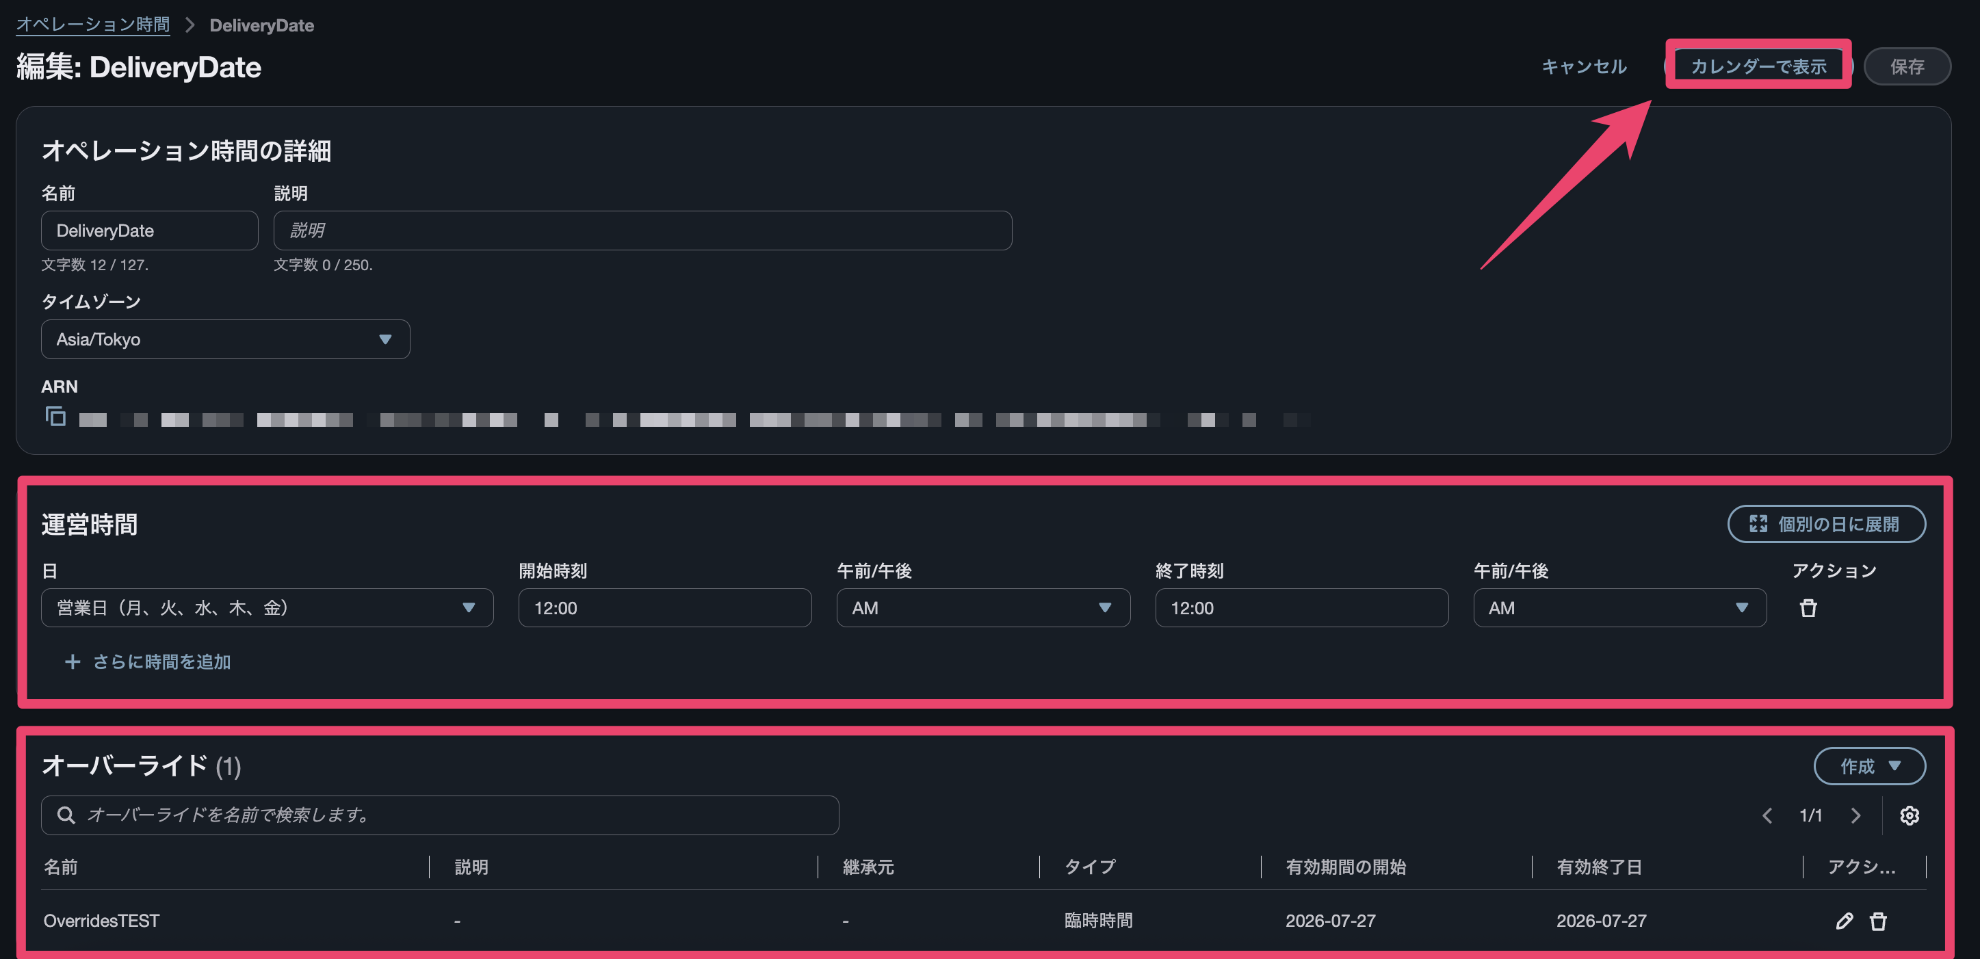
Task: Click the カレンダーで表示 button
Action: (1758, 67)
